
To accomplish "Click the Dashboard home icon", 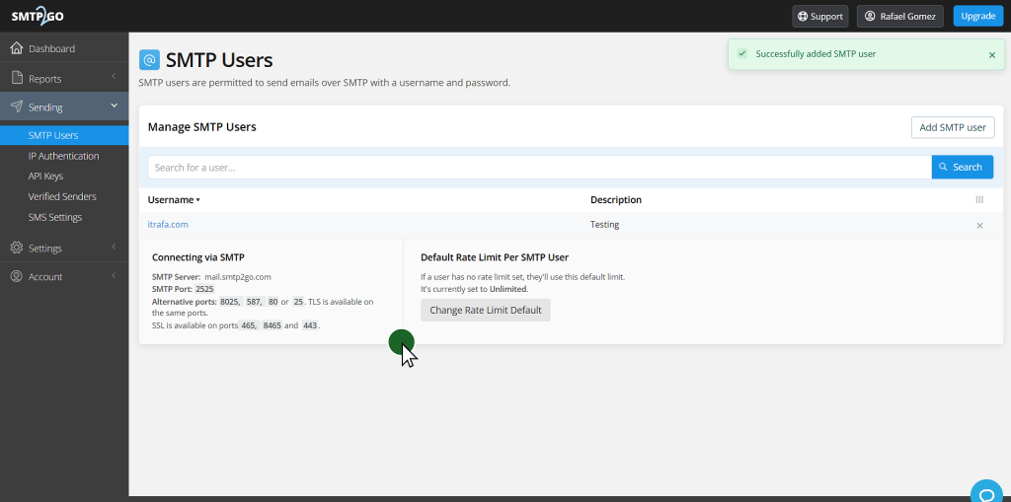I will [17, 48].
